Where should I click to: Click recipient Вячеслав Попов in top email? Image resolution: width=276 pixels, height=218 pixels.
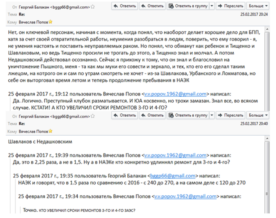click(x=33, y=22)
